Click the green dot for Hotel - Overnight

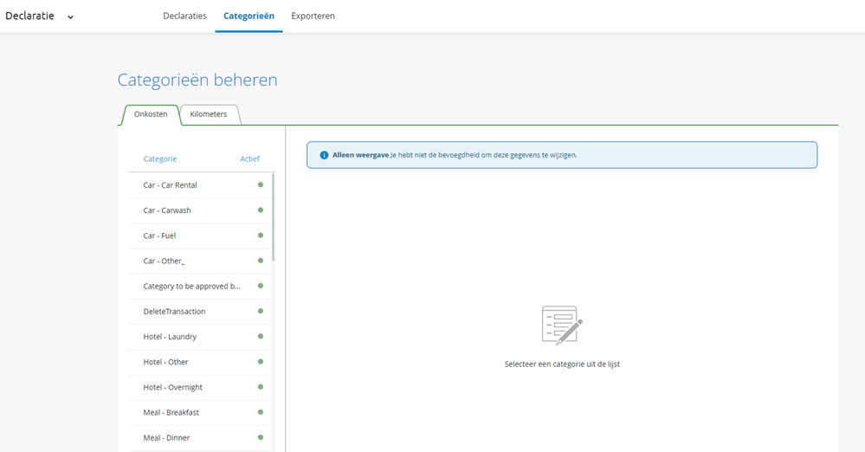pos(261,387)
